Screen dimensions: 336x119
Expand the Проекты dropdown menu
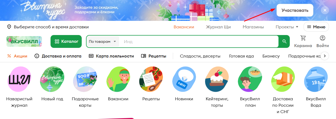pyautogui.click(x=287, y=27)
